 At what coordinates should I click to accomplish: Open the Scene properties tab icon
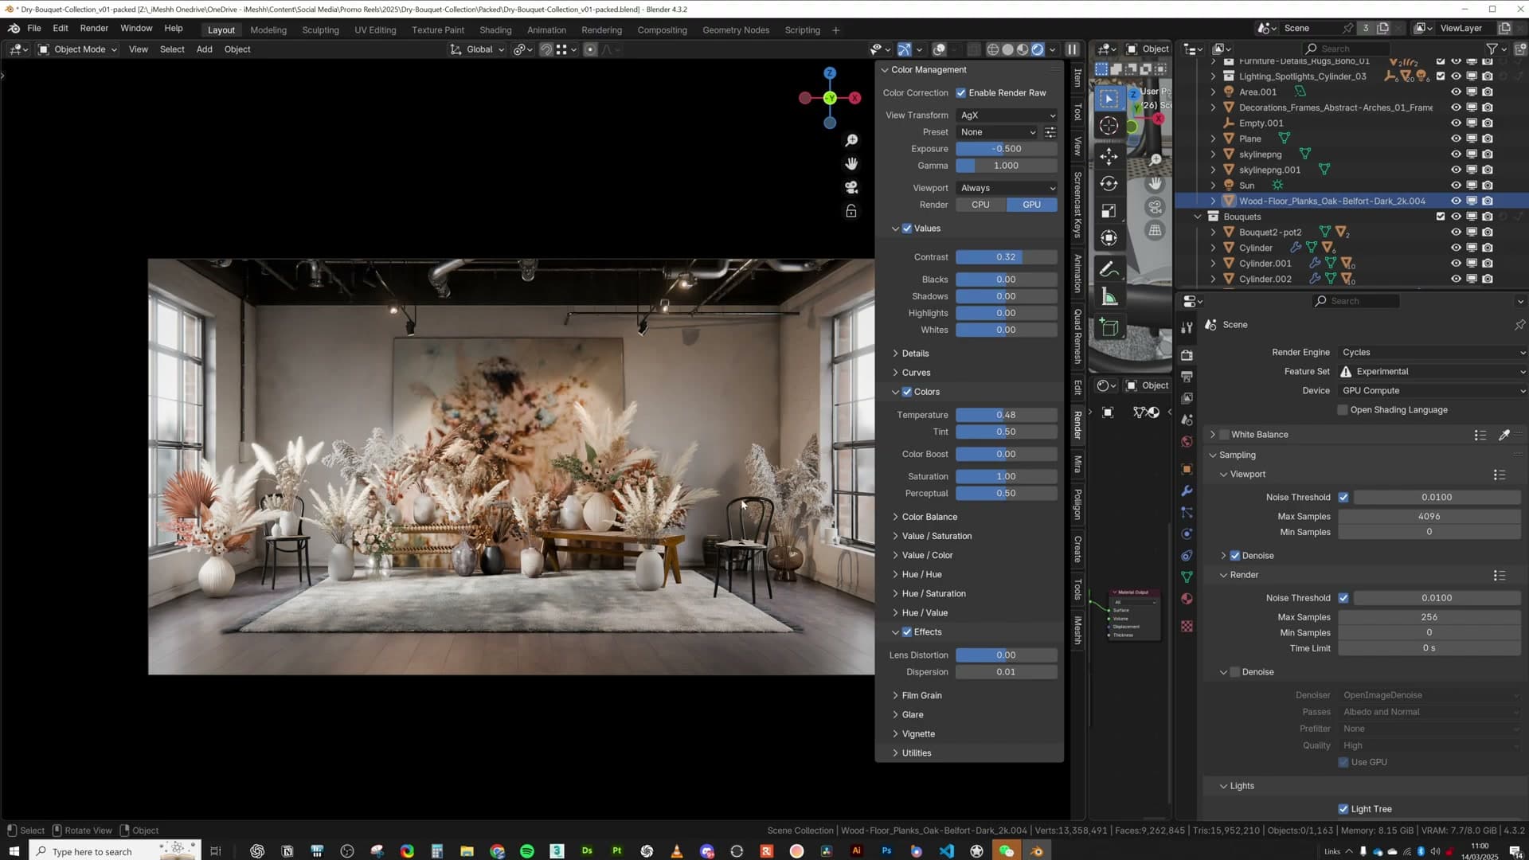point(1187,420)
